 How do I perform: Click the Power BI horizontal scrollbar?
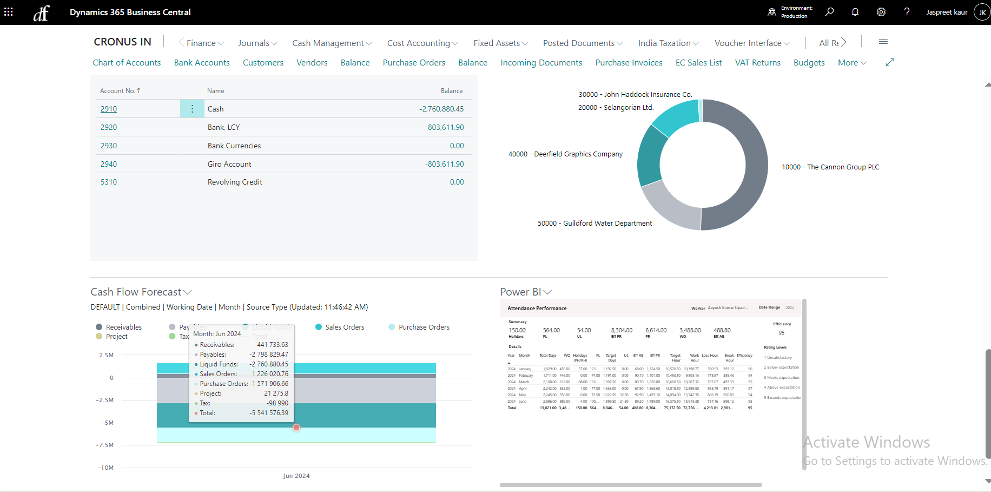coord(631,485)
